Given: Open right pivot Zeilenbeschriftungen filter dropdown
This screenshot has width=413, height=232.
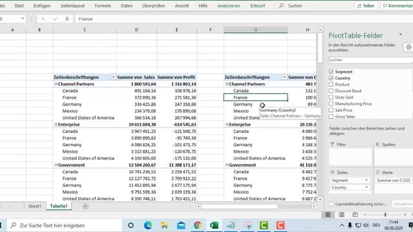Looking at the screenshot, I should [x=284, y=77].
